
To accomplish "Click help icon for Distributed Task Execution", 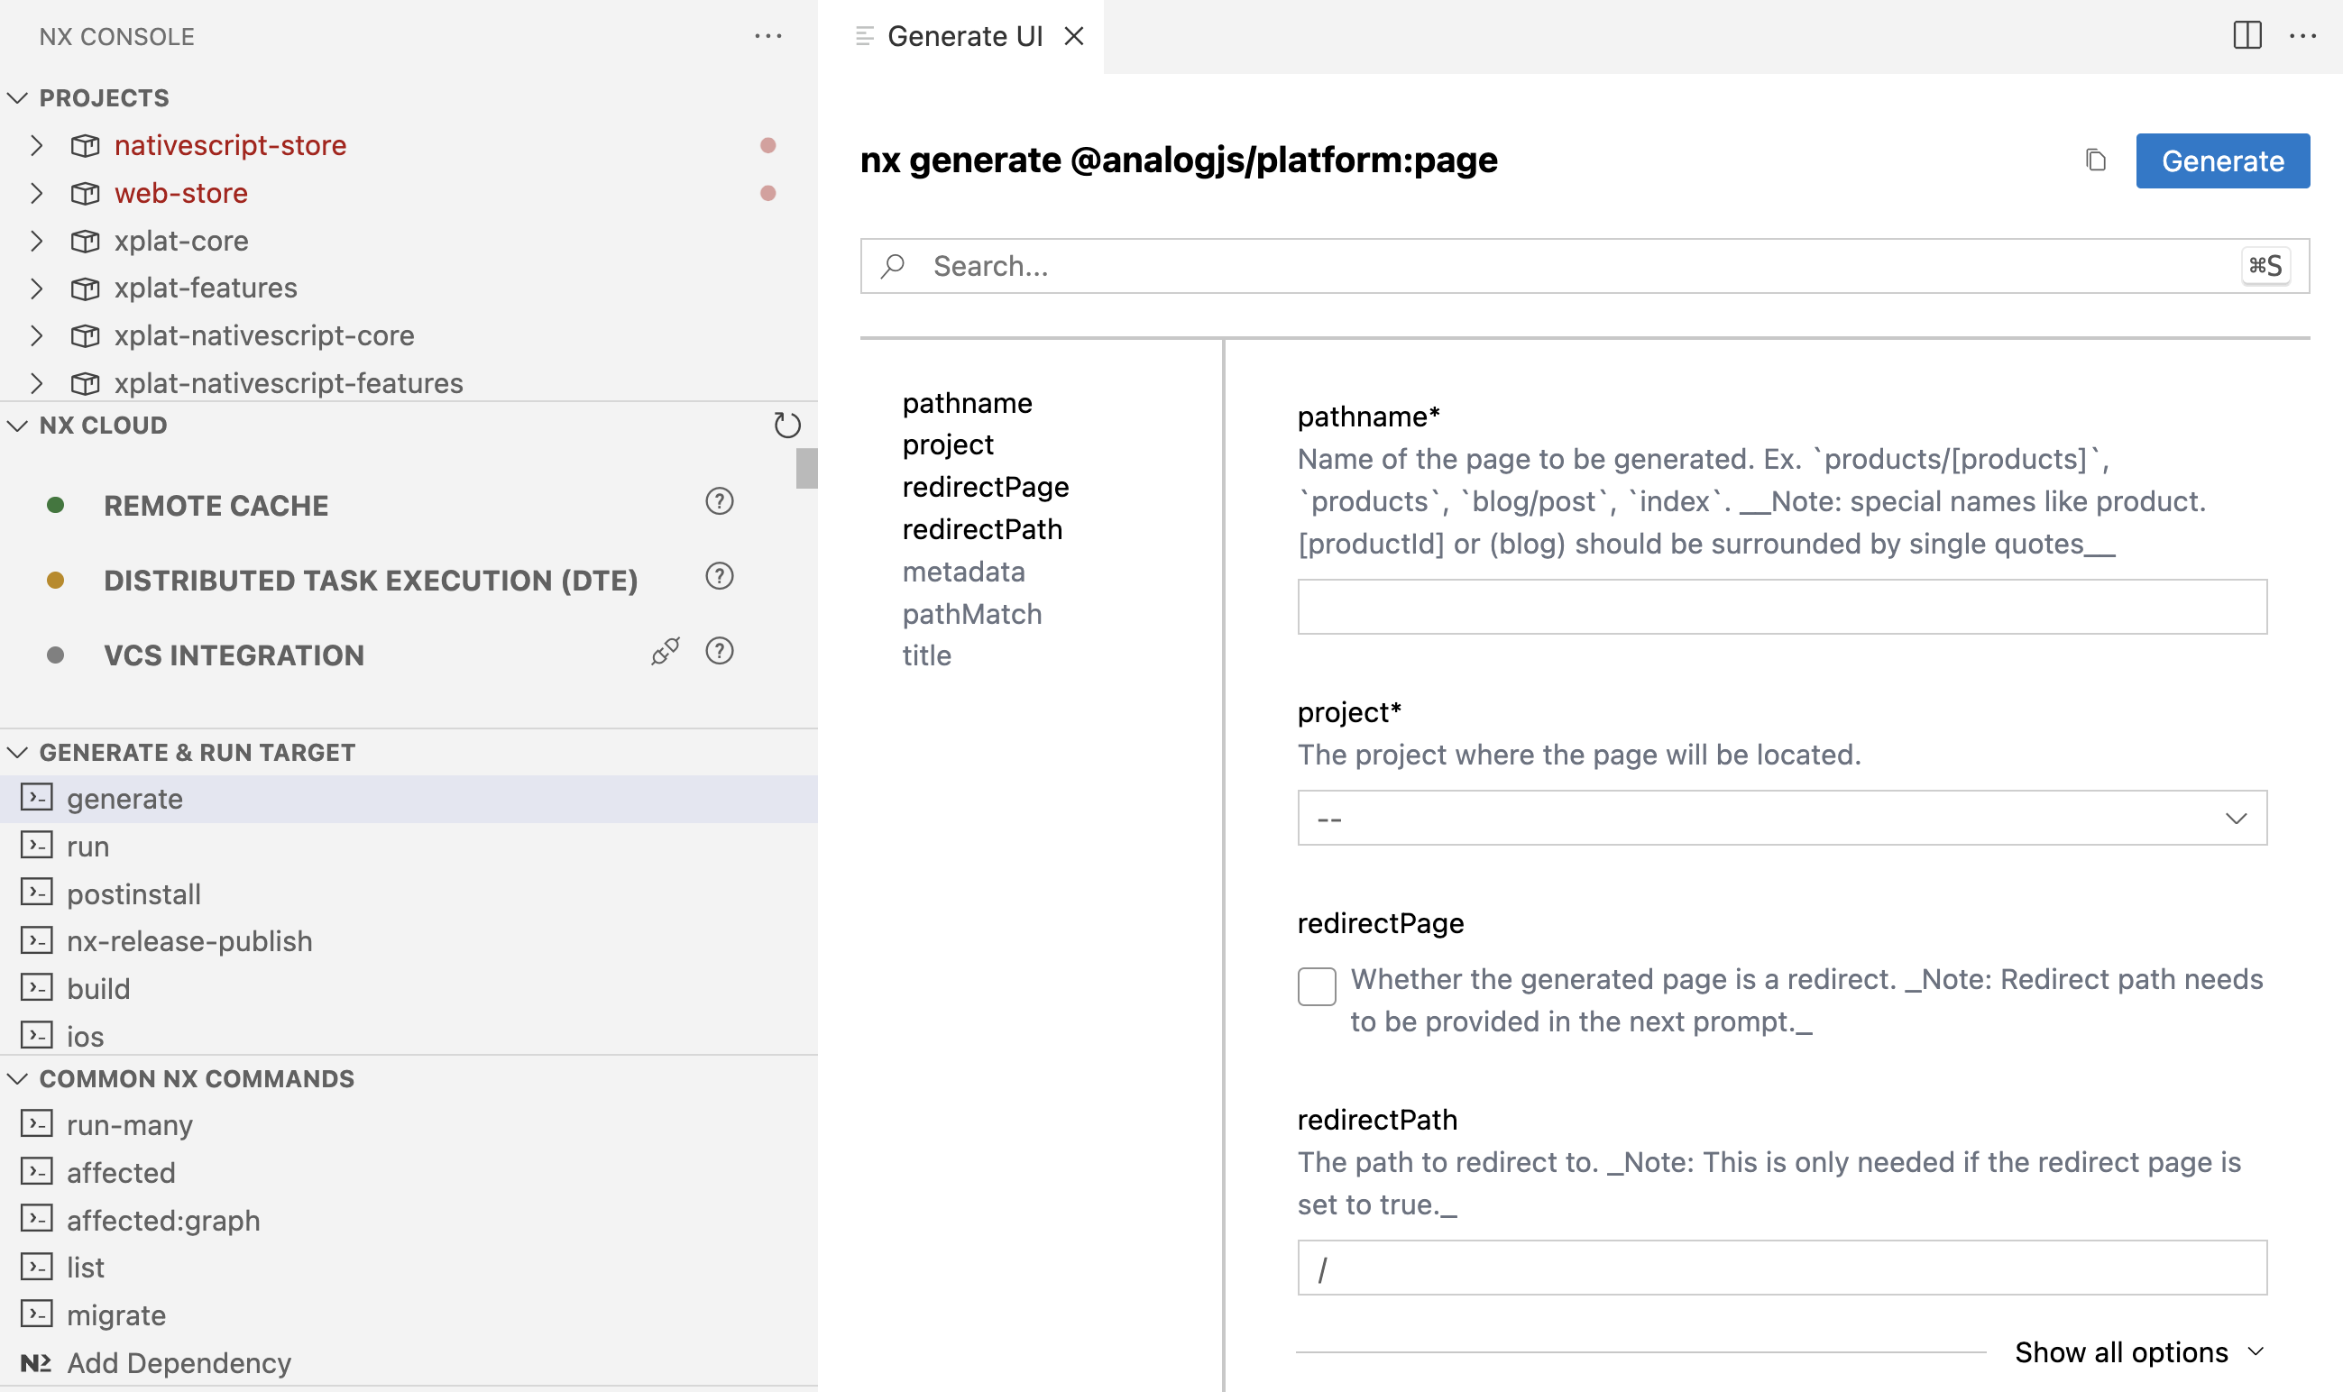I will [719, 576].
